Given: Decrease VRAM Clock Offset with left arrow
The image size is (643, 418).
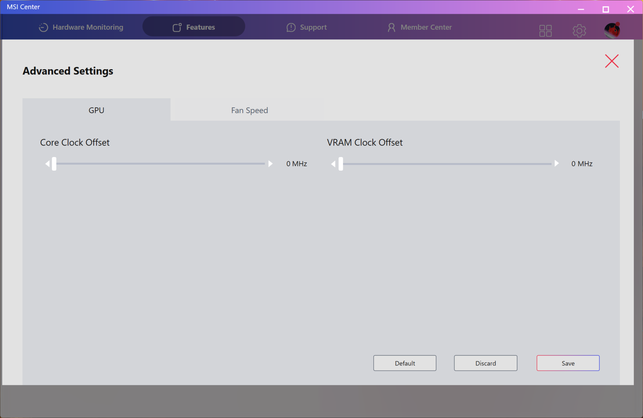Looking at the screenshot, I should (333, 164).
